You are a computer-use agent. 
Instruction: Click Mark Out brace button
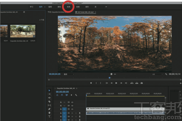coord(100,83)
